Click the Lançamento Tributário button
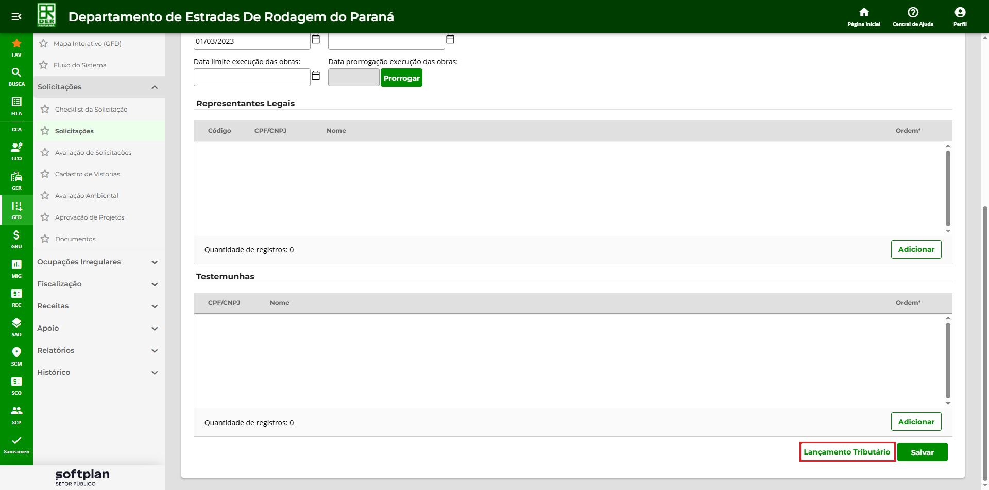The image size is (989, 490). coord(847,452)
